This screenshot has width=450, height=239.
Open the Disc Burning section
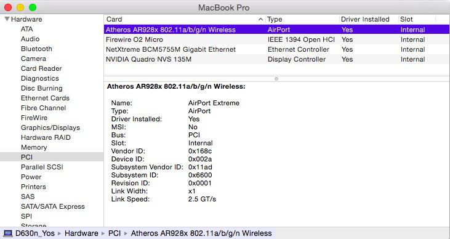point(42,88)
